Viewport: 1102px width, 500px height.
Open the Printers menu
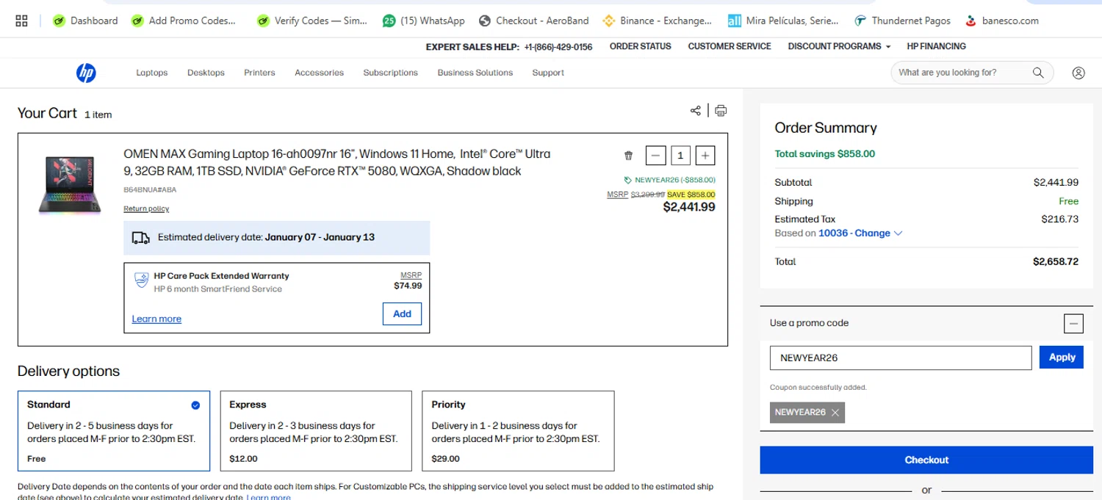[x=259, y=73]
